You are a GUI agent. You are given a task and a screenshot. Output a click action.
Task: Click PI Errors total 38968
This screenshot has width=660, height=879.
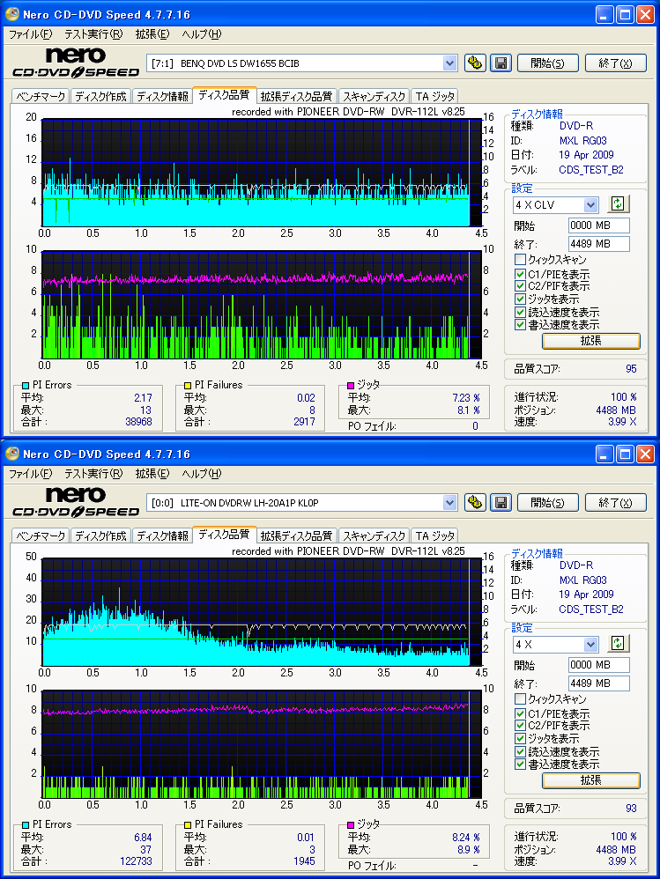(138, 422)
